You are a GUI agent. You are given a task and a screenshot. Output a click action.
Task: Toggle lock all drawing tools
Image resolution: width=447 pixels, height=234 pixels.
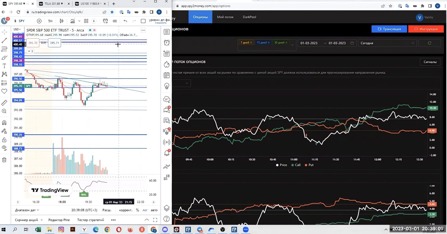pos(4,140)
